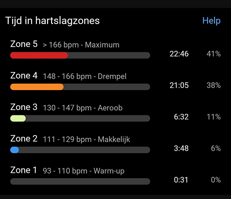Image resolution: width=231 pixels, height=199 pixels.
Task: Click the Tijd in hartslagzones heading
Action: coord(53,21)
